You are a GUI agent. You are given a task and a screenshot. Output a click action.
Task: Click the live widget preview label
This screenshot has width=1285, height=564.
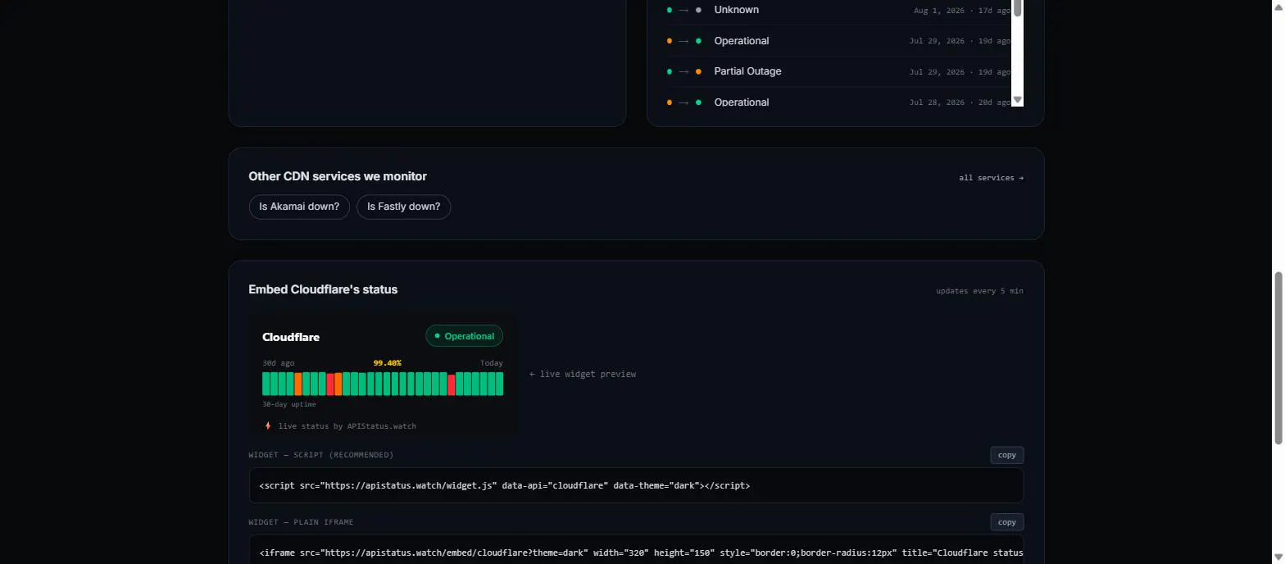click(583, 374)
